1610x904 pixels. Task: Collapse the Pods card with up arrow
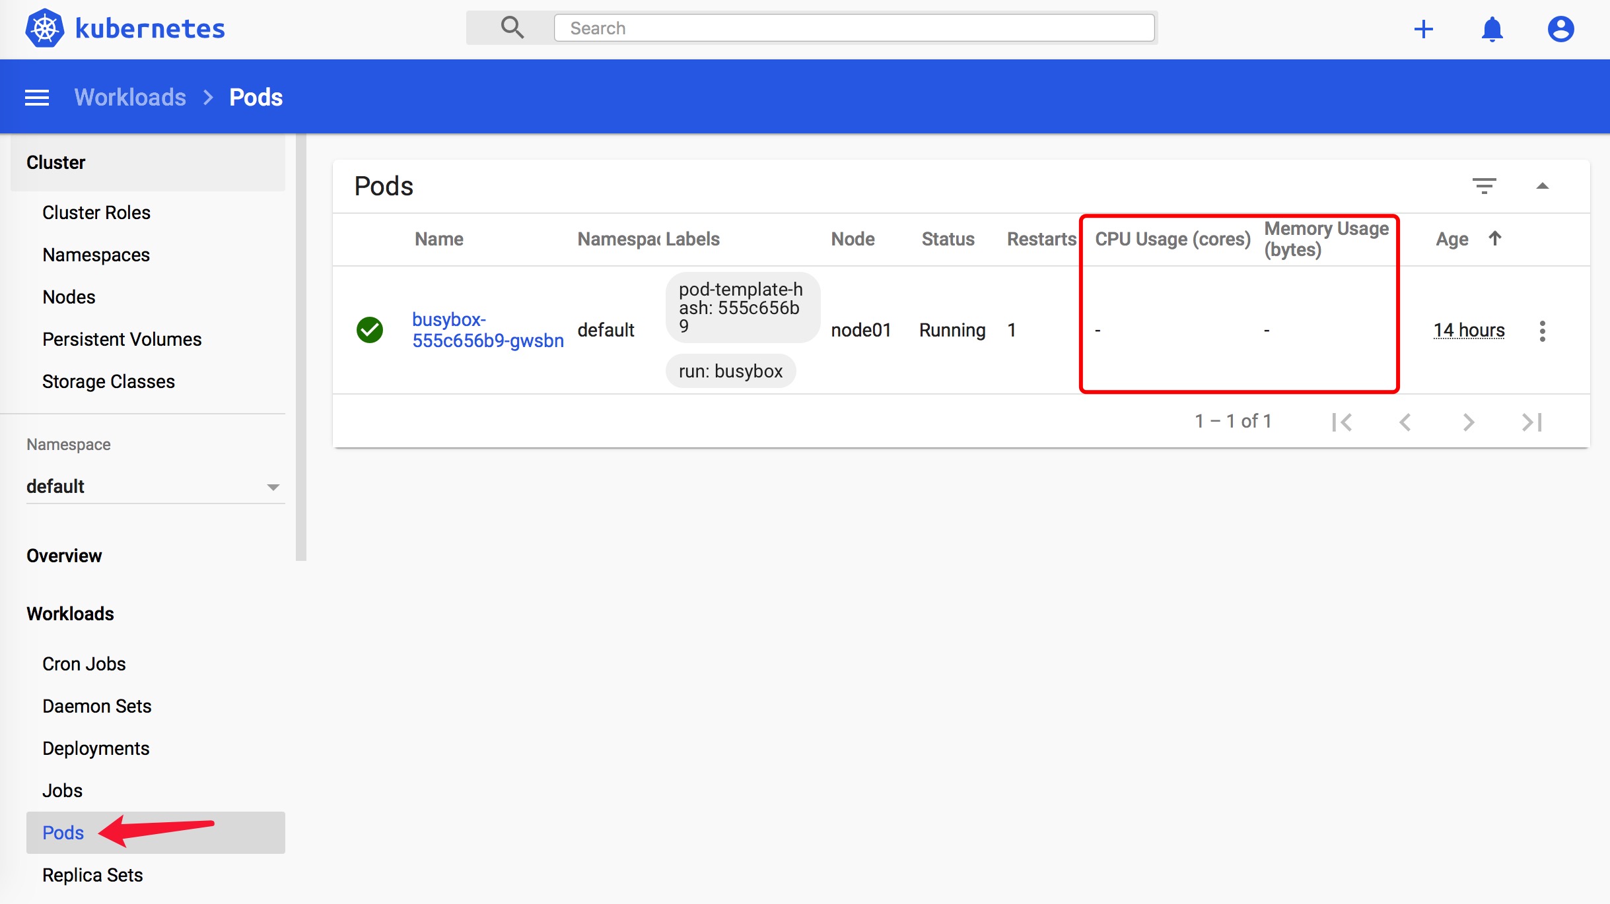coord(1543,186)
